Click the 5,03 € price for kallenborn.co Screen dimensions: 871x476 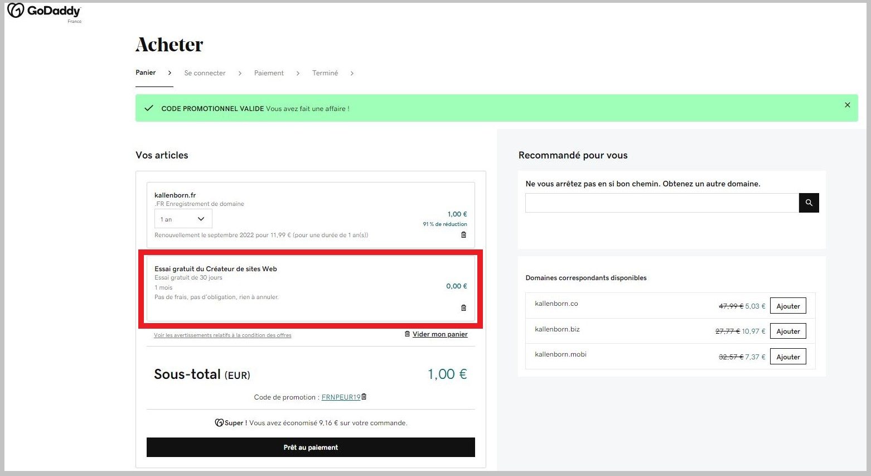click(755, 306)
